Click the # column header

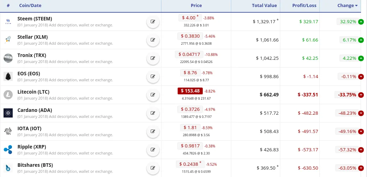pos(8,6)
